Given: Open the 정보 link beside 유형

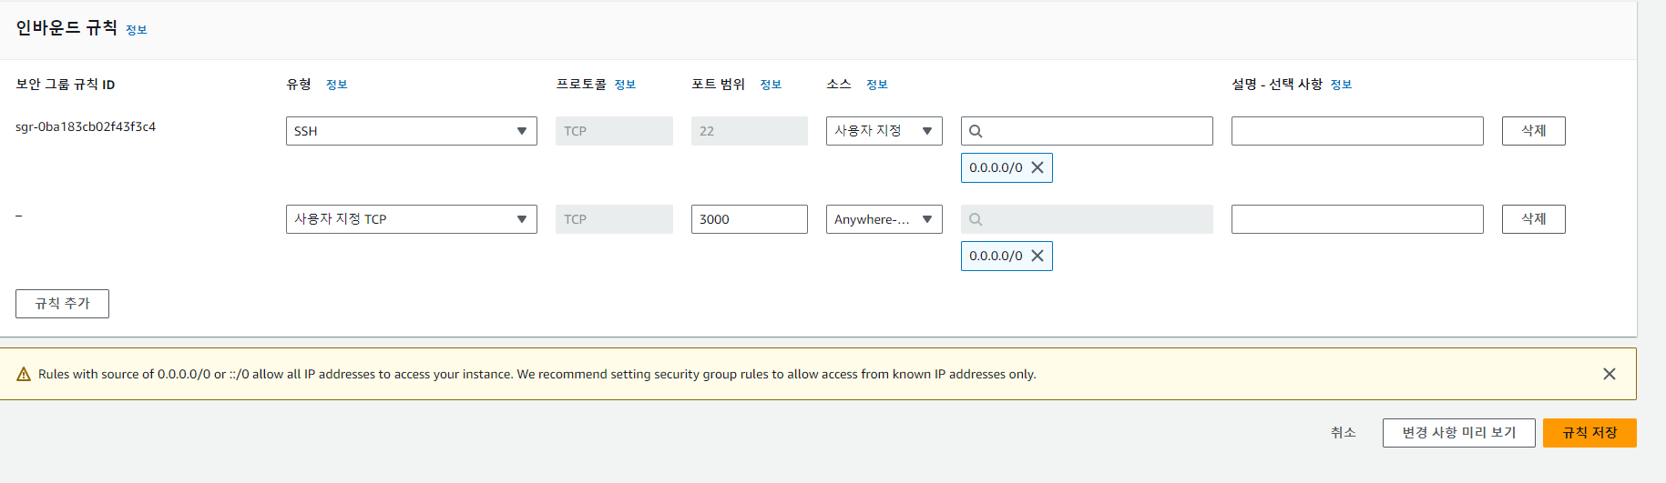Looking at the screenshot, I should [336, 85].
